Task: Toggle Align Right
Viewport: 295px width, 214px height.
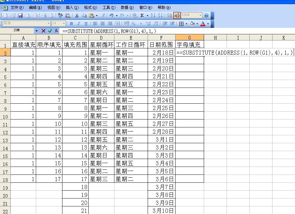Action: [110, 24]
